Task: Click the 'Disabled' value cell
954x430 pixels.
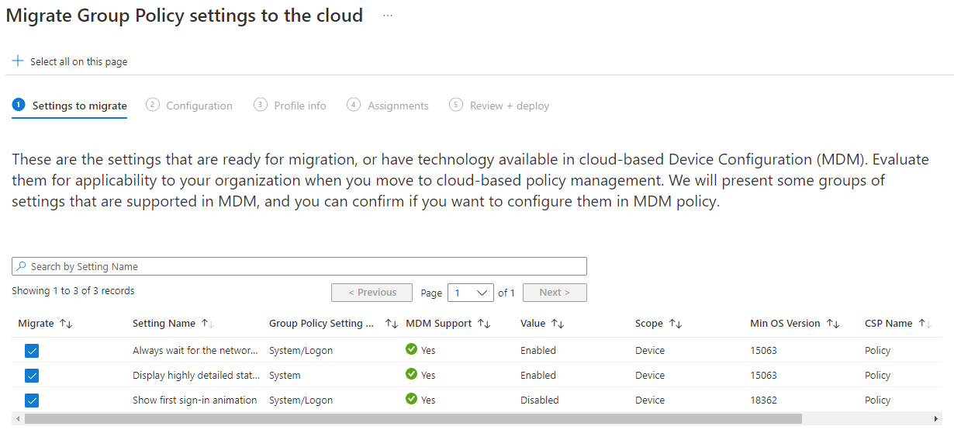Action: (x=539, y=400)
